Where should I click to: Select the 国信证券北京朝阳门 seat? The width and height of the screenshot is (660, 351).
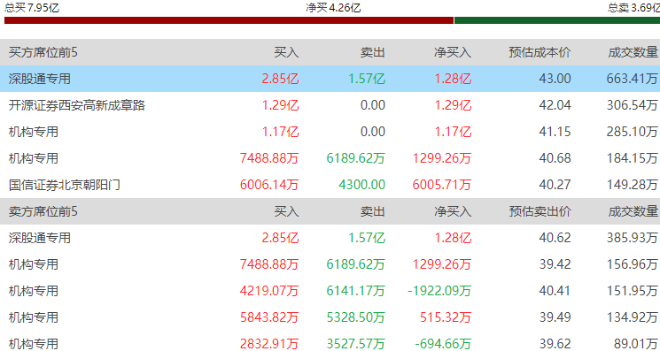point(65,185)
